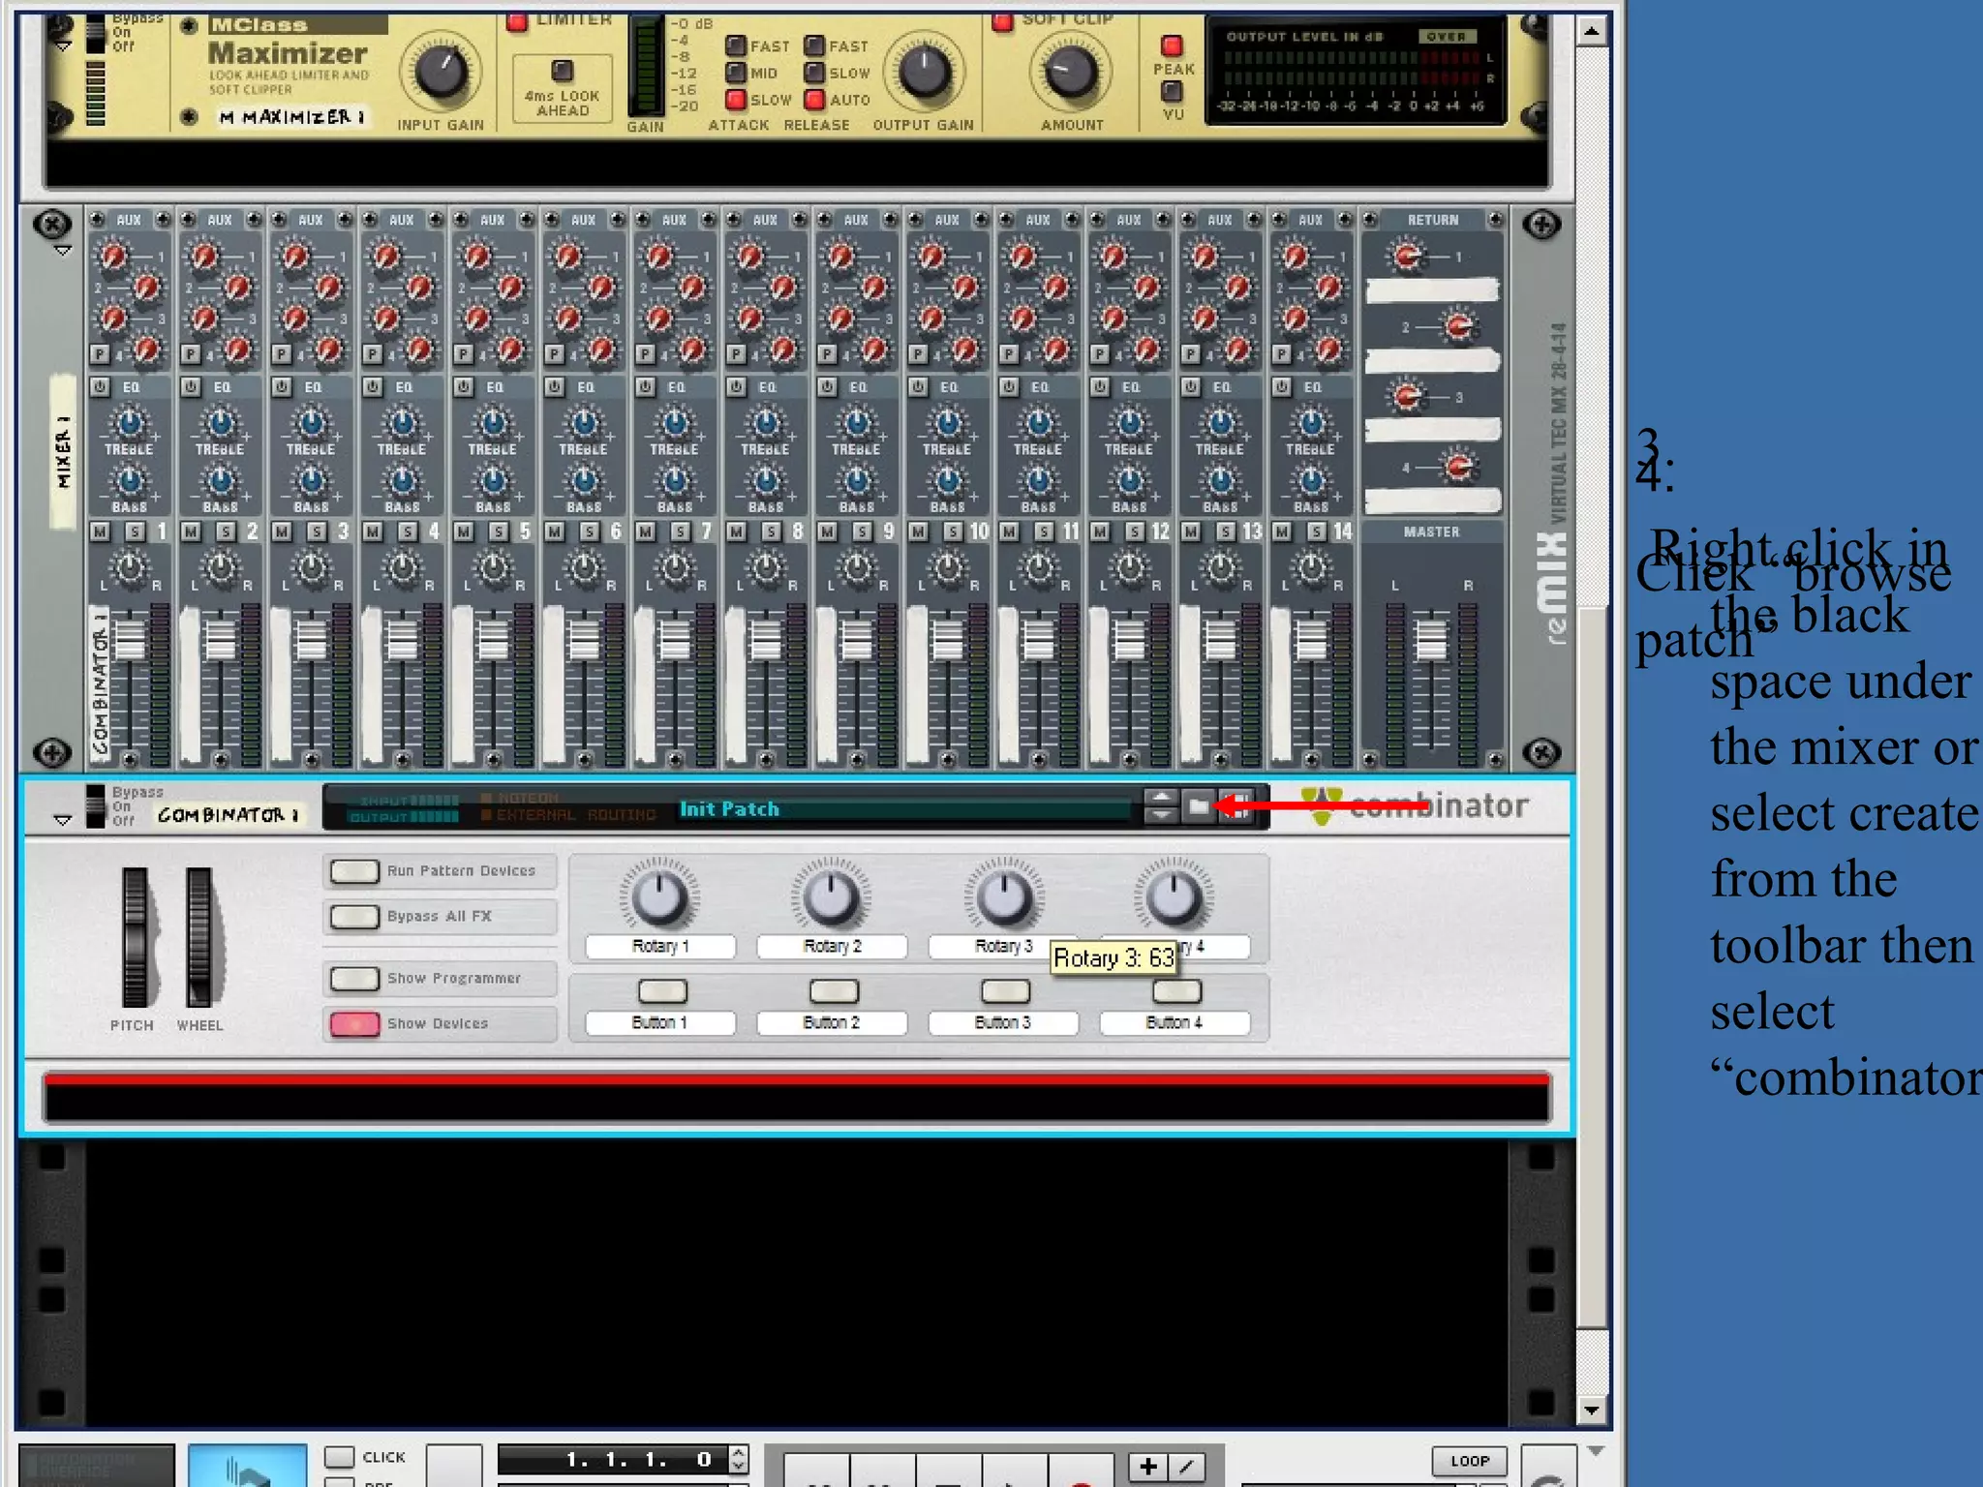Select SLOW release on the Maximizer
The width and height of the screenshot is (1983, 1487).
814,73
